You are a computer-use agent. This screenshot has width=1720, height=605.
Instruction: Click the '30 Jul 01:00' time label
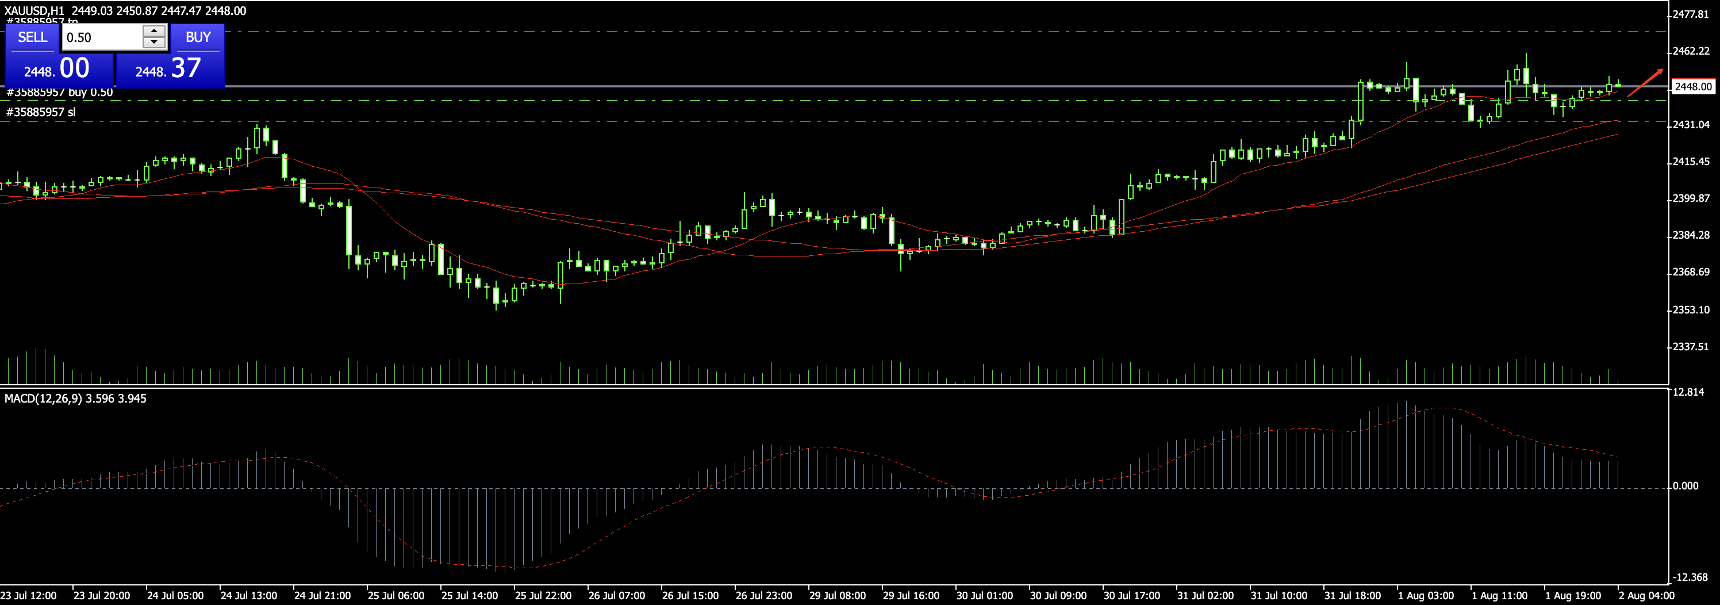(x=984, y=596)
